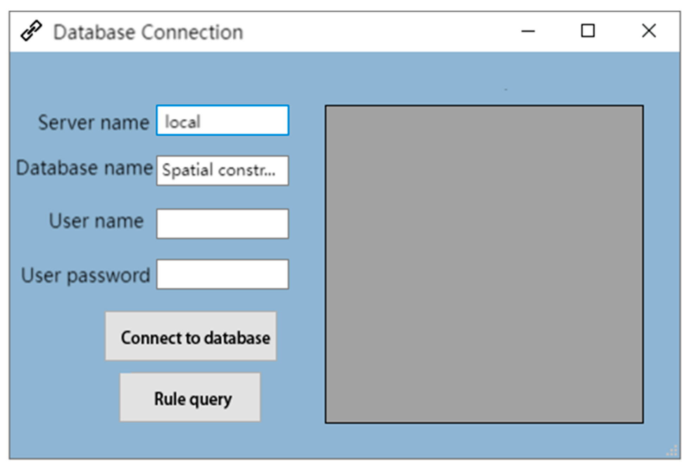
Task: Click blue background left of Rule query button
Action: click(63, 398)
